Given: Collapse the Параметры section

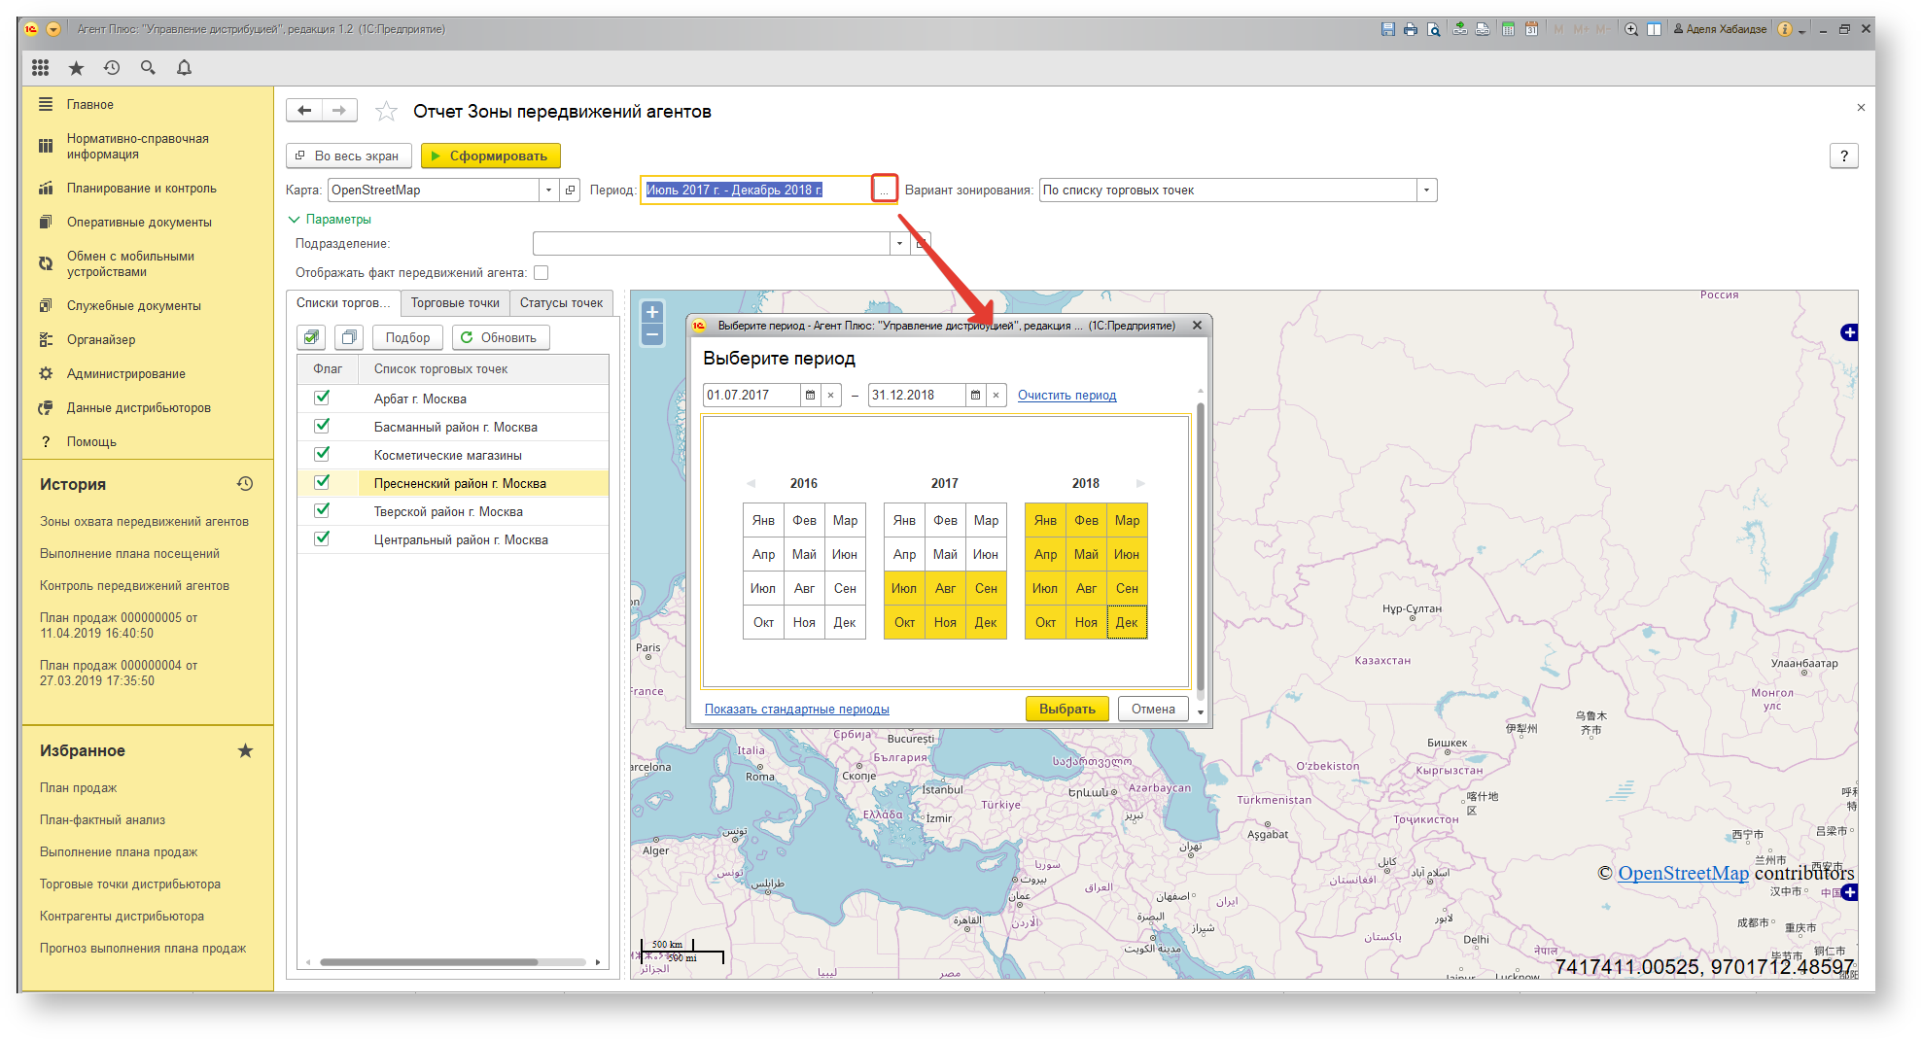Looking at the screenshot, I should 330,219.
